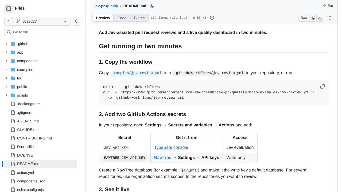Open the document outline list icon
342x192 pixels.
coord(329,18)
